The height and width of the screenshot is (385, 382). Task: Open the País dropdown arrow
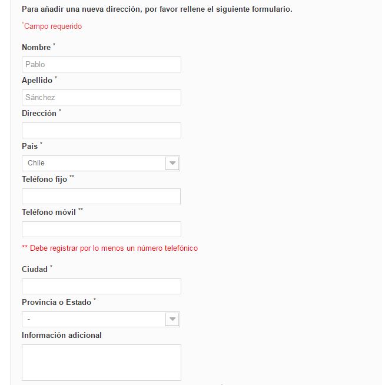tap(172, 163)
